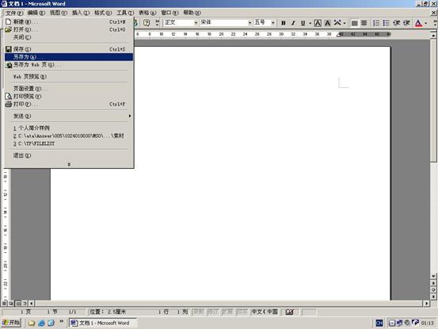Expand the full File menu chevron
The width and height of the screenshot is (438, 329).
click(69, 164)
